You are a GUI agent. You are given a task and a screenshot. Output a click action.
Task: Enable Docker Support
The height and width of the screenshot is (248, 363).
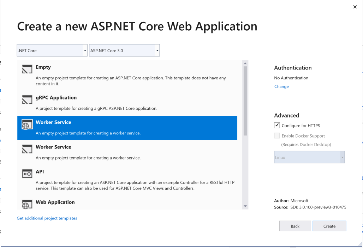(277, 135)
